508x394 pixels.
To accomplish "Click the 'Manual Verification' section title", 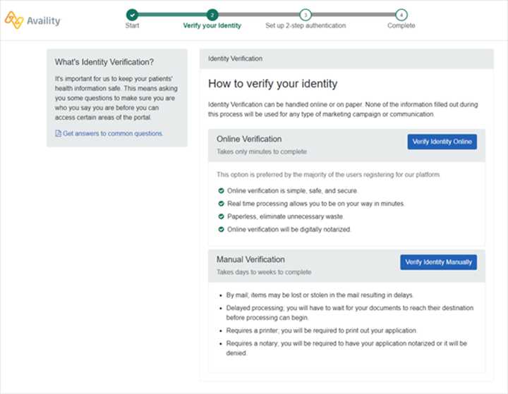I will coord(250,259).
